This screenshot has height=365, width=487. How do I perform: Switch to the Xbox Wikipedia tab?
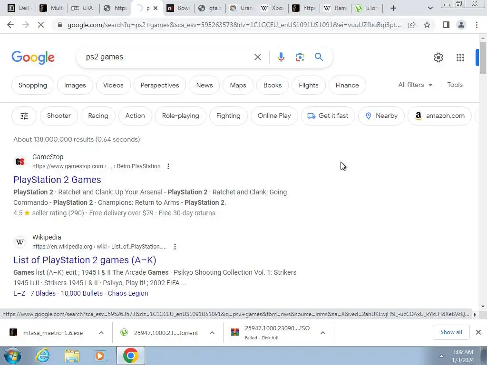273,8
